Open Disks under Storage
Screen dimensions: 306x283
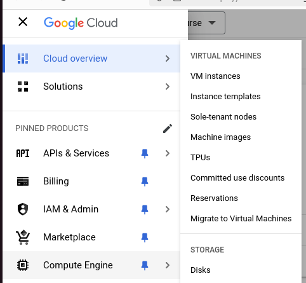[x=241, y=270]
